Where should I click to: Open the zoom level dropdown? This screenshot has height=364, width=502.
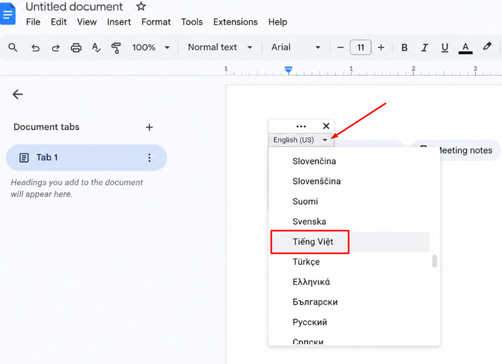coord(151,47)
